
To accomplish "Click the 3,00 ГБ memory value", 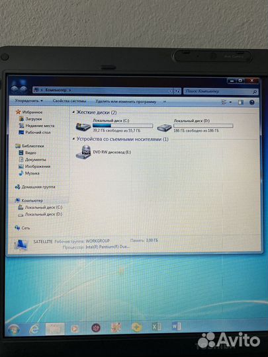I will point(152,241).
